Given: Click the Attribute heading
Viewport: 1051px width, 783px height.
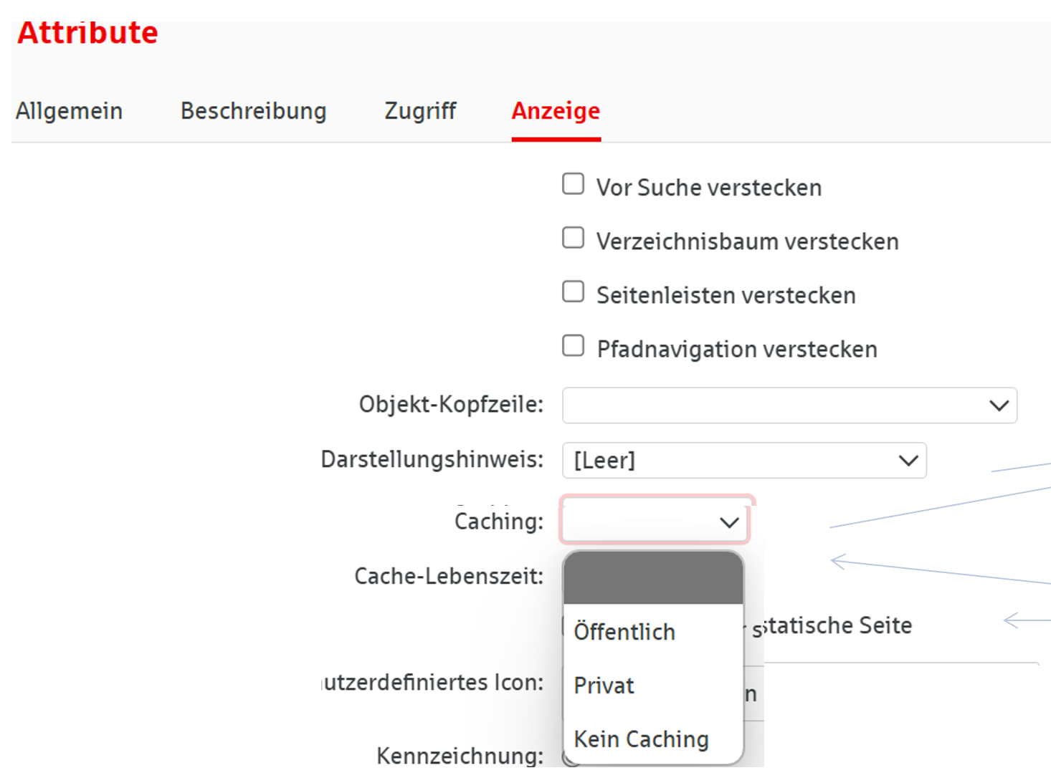Looking at the screenshot, I should [87, 33].
